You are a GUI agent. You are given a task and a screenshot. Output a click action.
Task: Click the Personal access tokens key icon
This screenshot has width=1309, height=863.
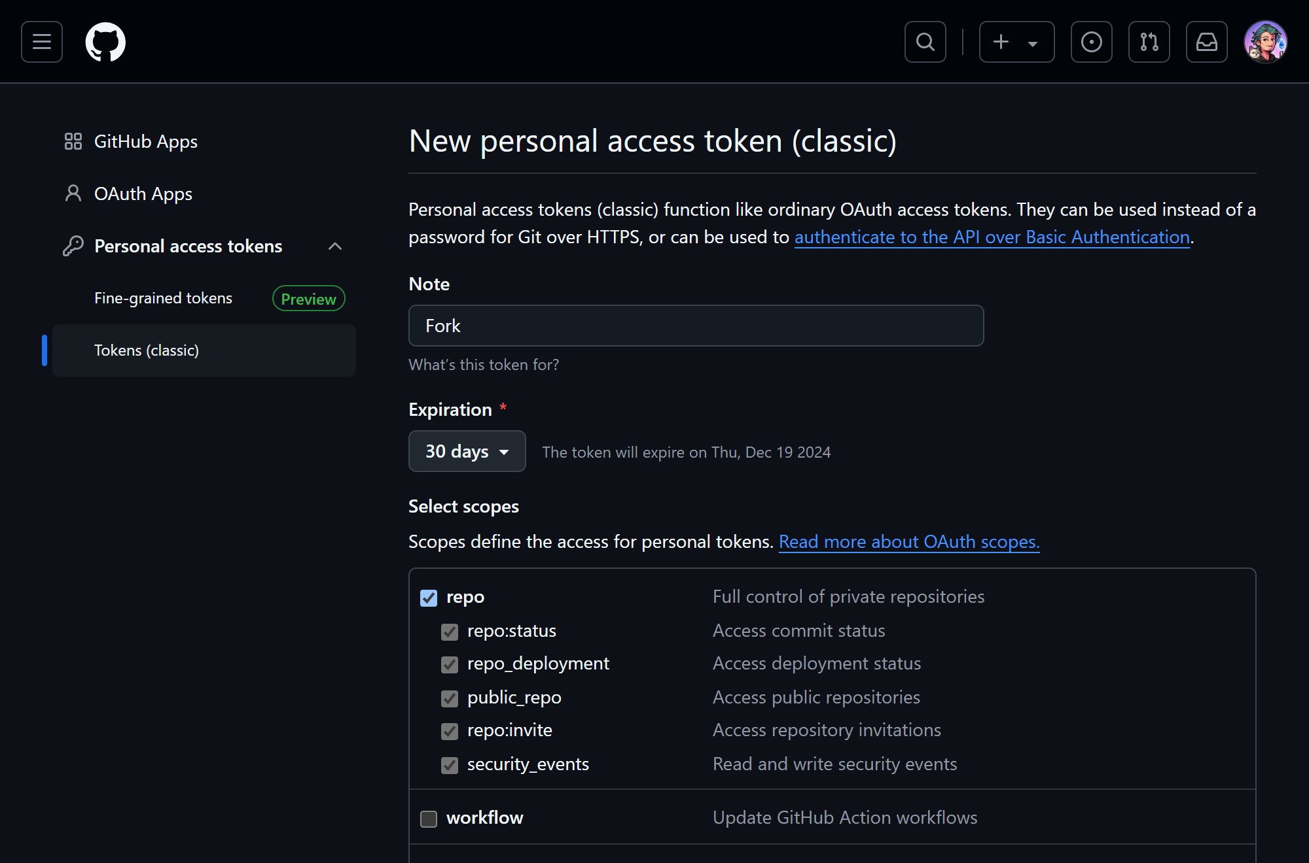tap(73, 246)
